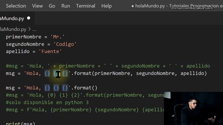Viewport: 223px width, 125px height.
Task: Click the string 'Codigo' in segundoNombre line
Action: 65,44
